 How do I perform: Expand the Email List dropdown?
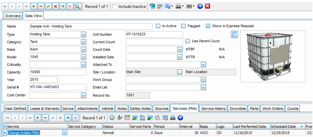(x=203, y=87)
